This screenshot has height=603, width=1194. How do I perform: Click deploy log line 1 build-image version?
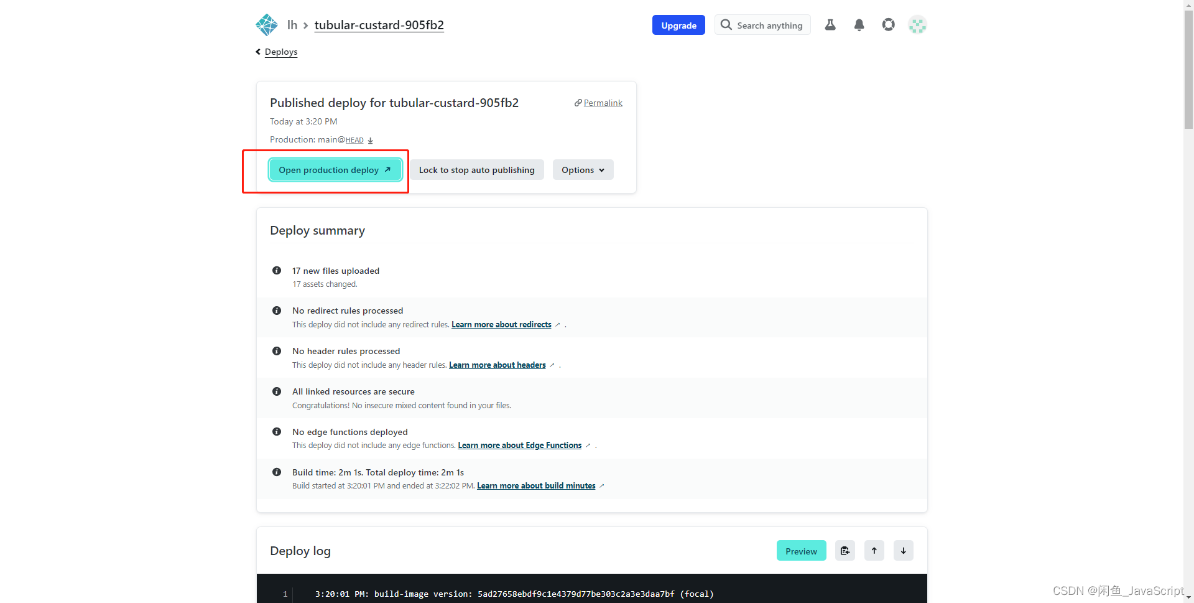pos(514,594)
